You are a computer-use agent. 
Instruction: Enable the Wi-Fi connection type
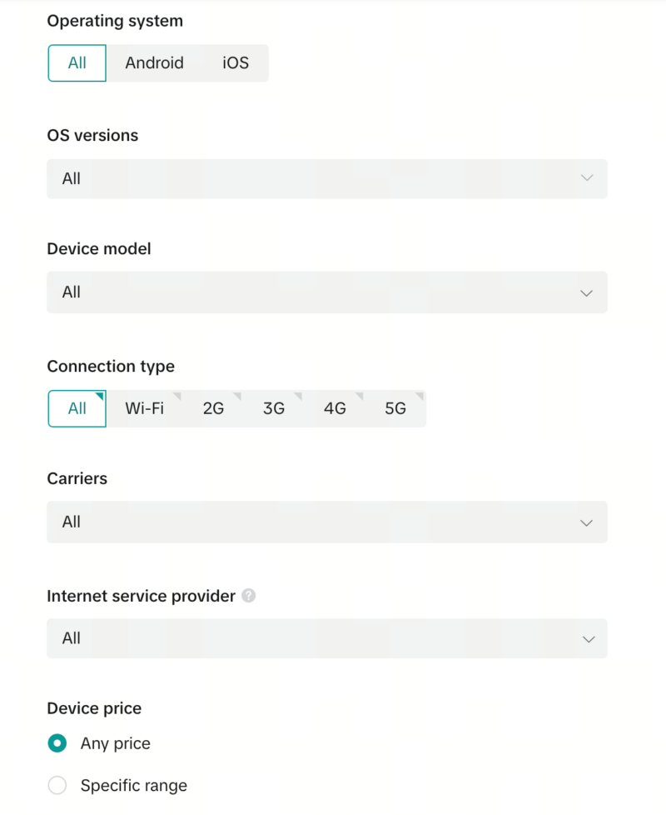[x=144, y=408]
